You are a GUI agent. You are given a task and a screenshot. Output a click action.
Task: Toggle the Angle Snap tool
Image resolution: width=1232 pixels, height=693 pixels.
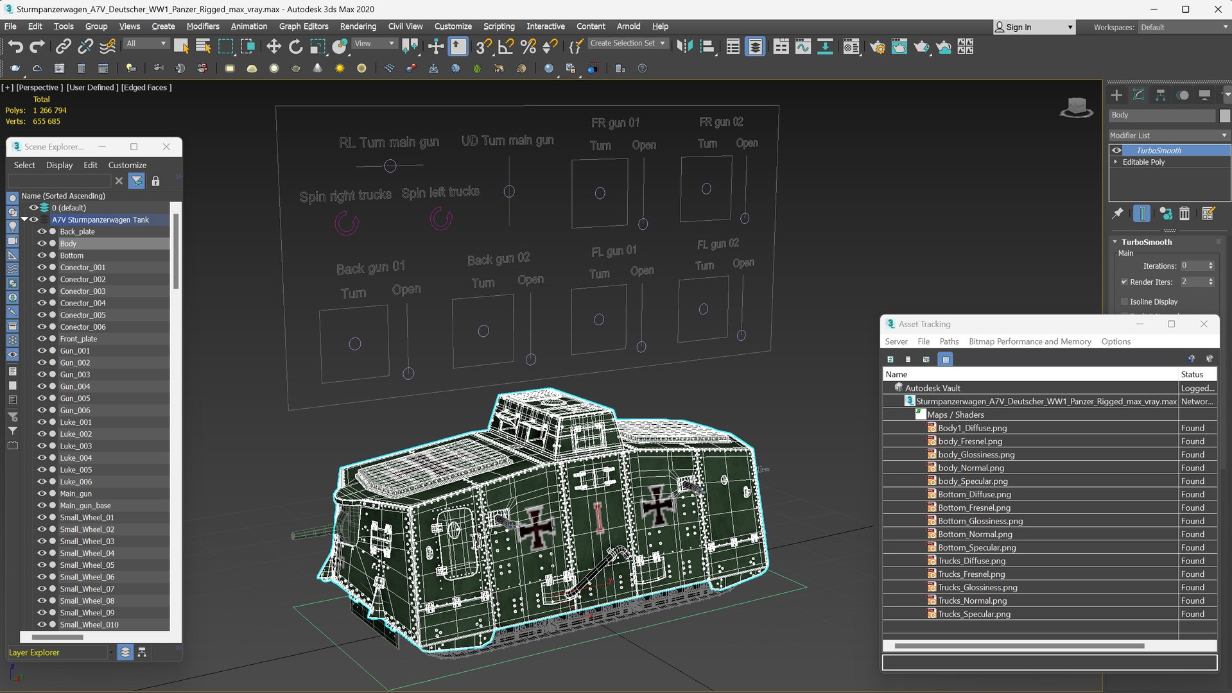click(x=506, y=46)
